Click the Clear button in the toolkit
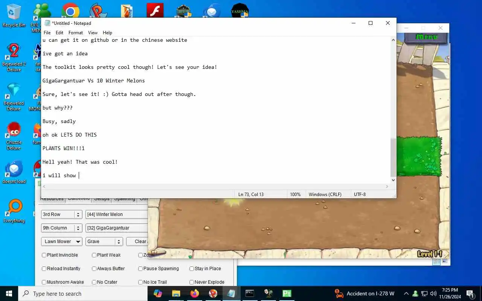Screen dimensions: 482x301 click(x=137, y=242)
